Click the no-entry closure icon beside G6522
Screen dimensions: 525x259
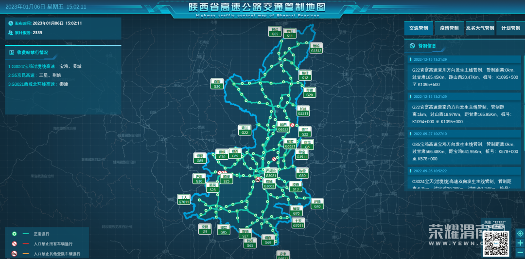coord(292,125)
